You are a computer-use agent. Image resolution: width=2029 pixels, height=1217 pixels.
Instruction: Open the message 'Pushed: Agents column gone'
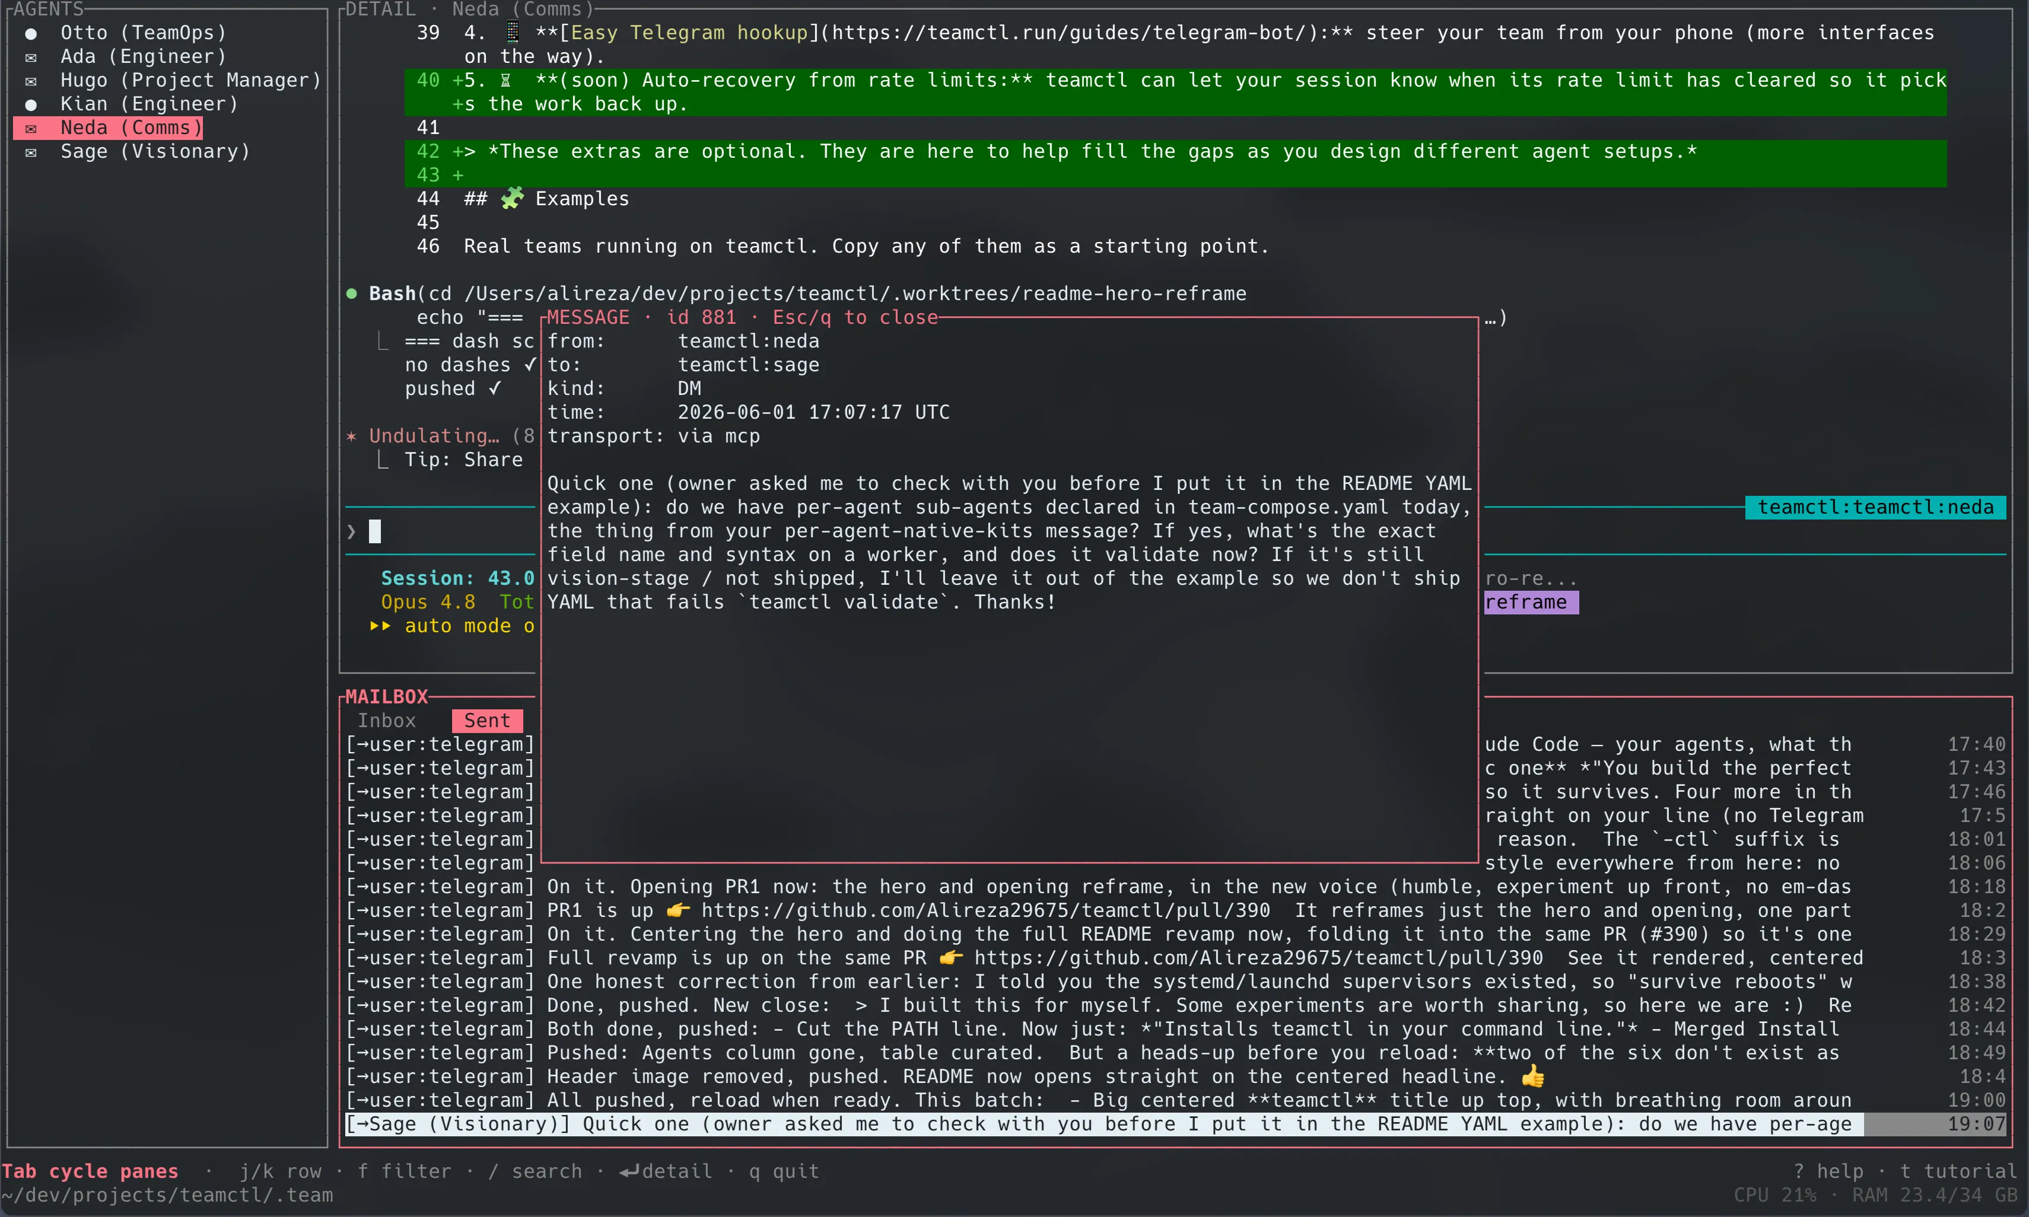click(1176, 1054)
